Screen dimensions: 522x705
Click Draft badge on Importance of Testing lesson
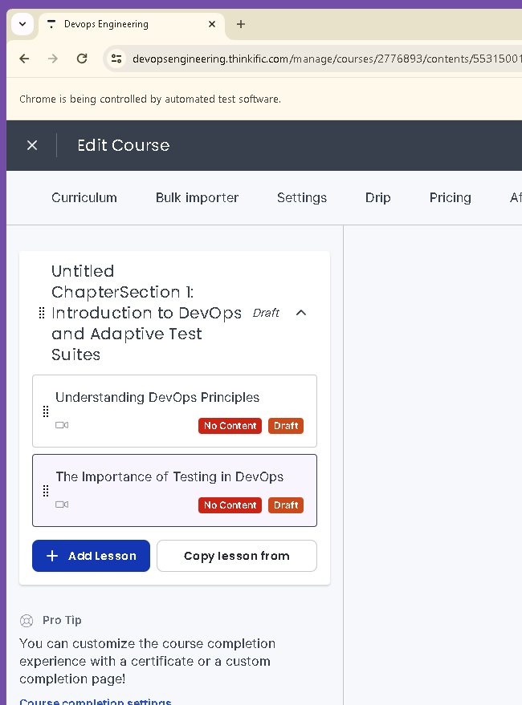[x=286, y=505]
